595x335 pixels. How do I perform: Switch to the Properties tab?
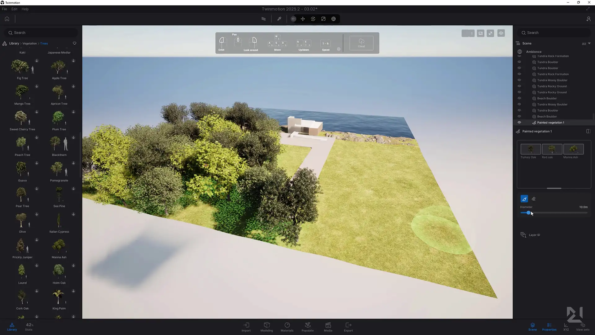[x=549, y=327]
